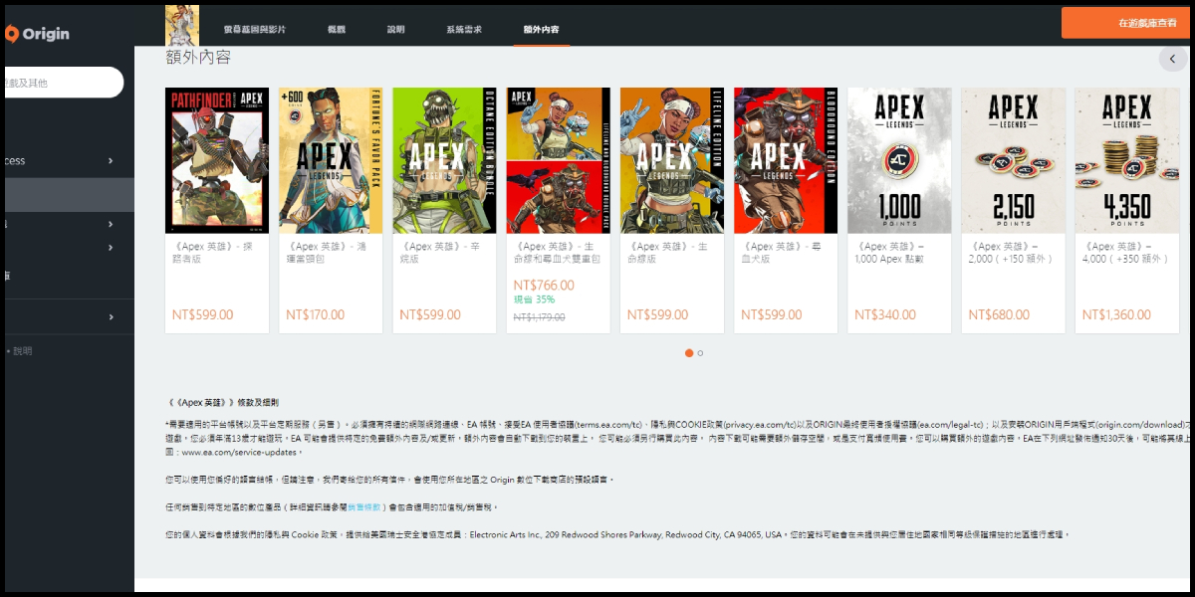Open the 4,350 Apex Points image
This screenshot has height=597, width=1195.
(x=1126, y=160)
